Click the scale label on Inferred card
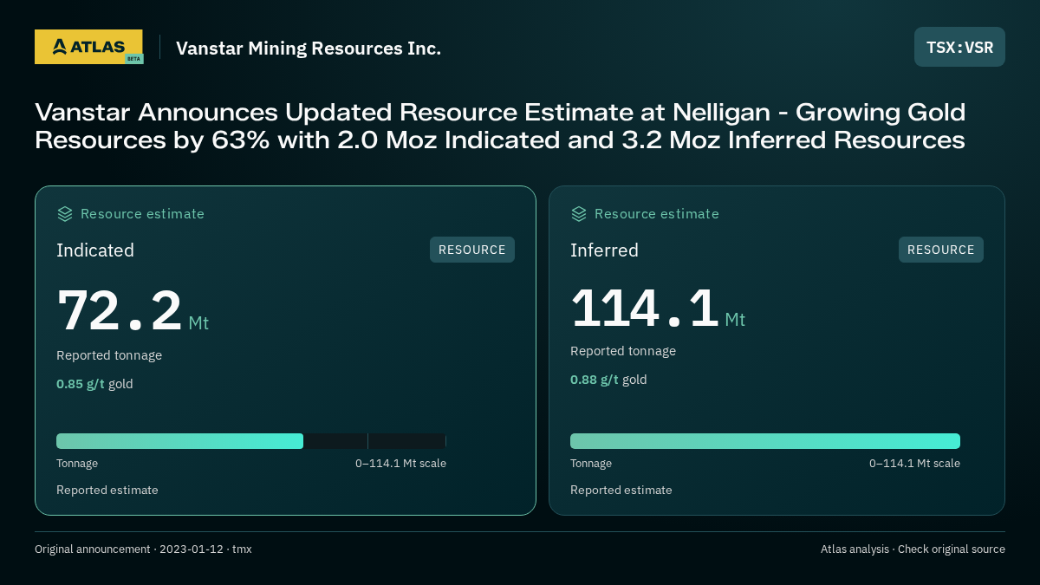Viewport: 1040px width, 585px height. pos(914,464)
